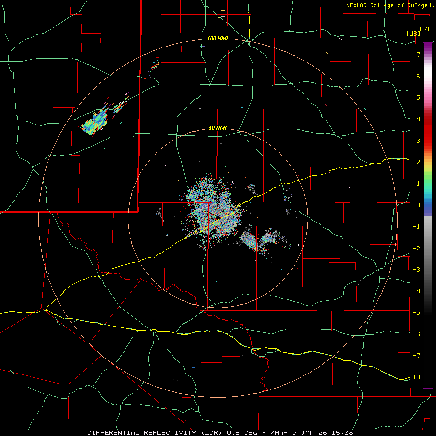Image resolution: width=436 pixels, height=436 pixels.
Task: Click the -7 value on the color scale
Action: (x=416, y=356)
